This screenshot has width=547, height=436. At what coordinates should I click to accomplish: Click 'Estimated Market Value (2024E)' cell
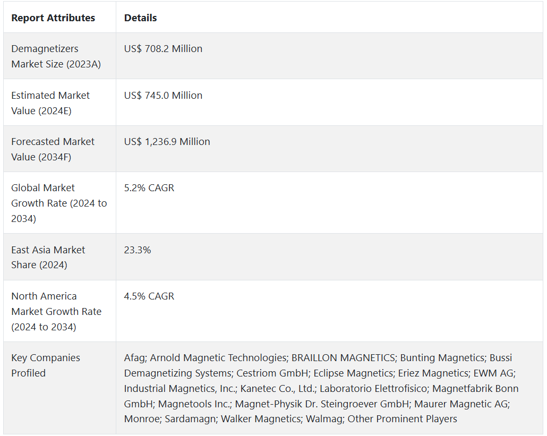[59, 102]
